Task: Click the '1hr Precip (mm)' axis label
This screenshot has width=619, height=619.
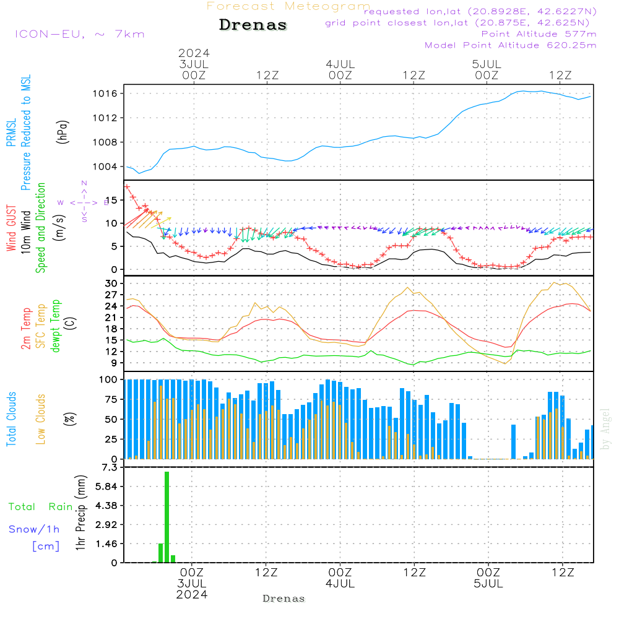Action: click(80, 513)
